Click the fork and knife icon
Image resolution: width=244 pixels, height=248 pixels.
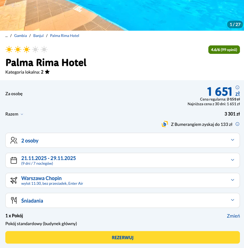pos(14,200)
